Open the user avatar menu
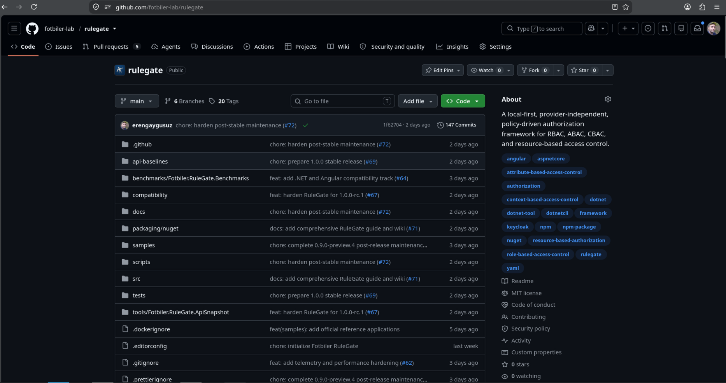 [x=714, y=28]
